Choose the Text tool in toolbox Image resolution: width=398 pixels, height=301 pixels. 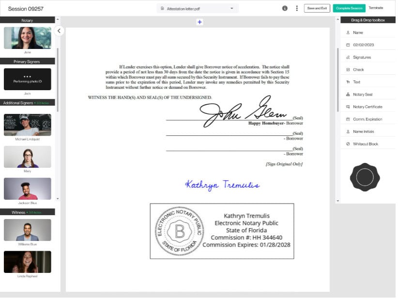pyautogui.click(x=357, y=82)
